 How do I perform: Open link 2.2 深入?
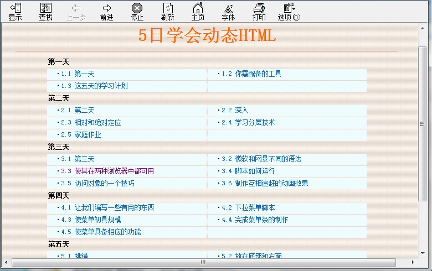pos(235,110)
